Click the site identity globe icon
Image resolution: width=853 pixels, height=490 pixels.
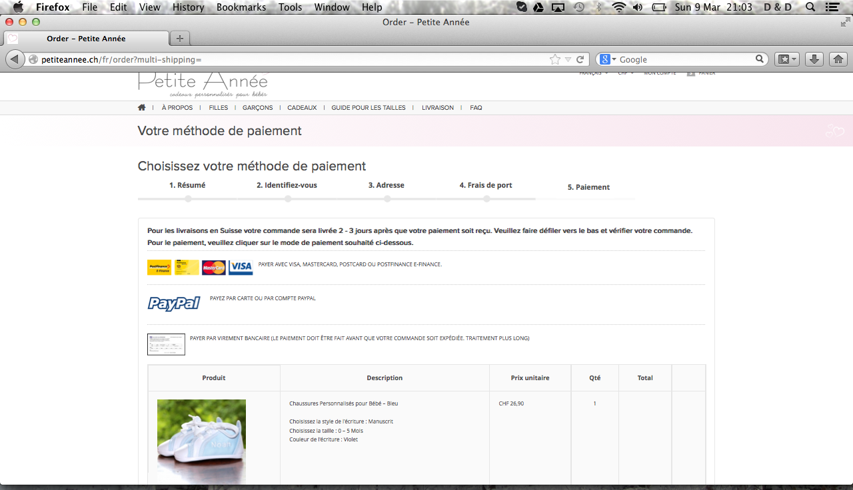pos(33,59)
